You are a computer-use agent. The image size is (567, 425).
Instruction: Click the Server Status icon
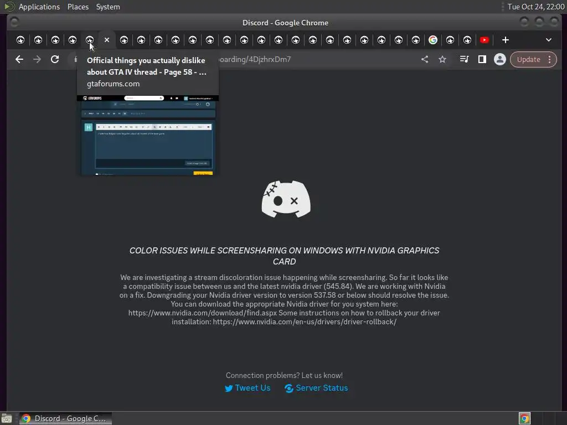click(x=289, y=388)
